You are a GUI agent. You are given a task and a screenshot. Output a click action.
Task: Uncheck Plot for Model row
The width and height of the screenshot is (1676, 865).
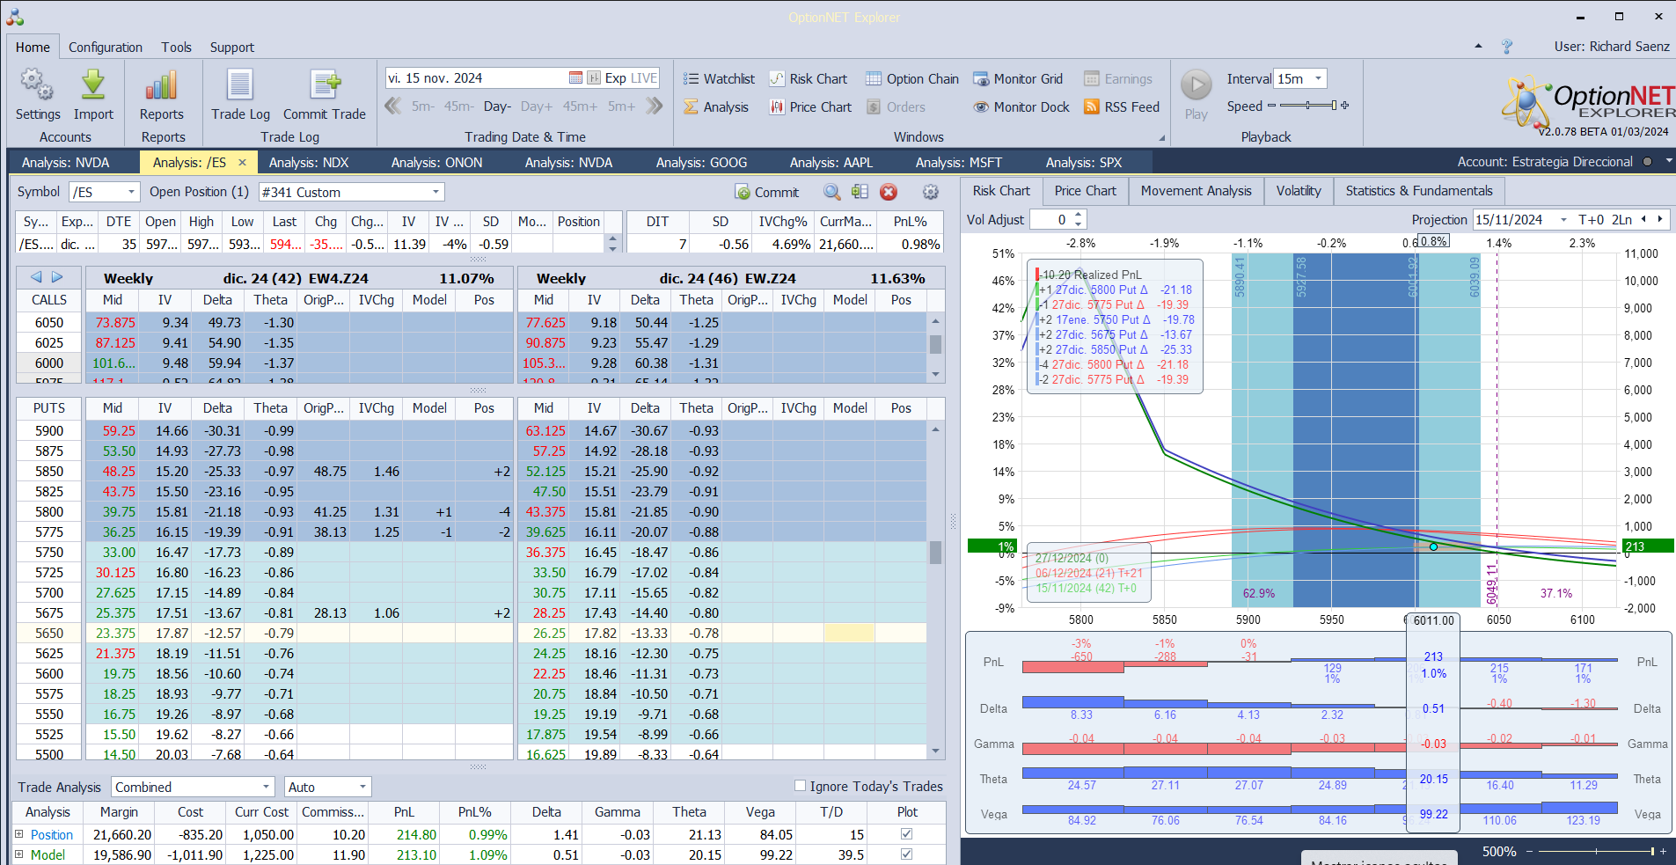907,854
